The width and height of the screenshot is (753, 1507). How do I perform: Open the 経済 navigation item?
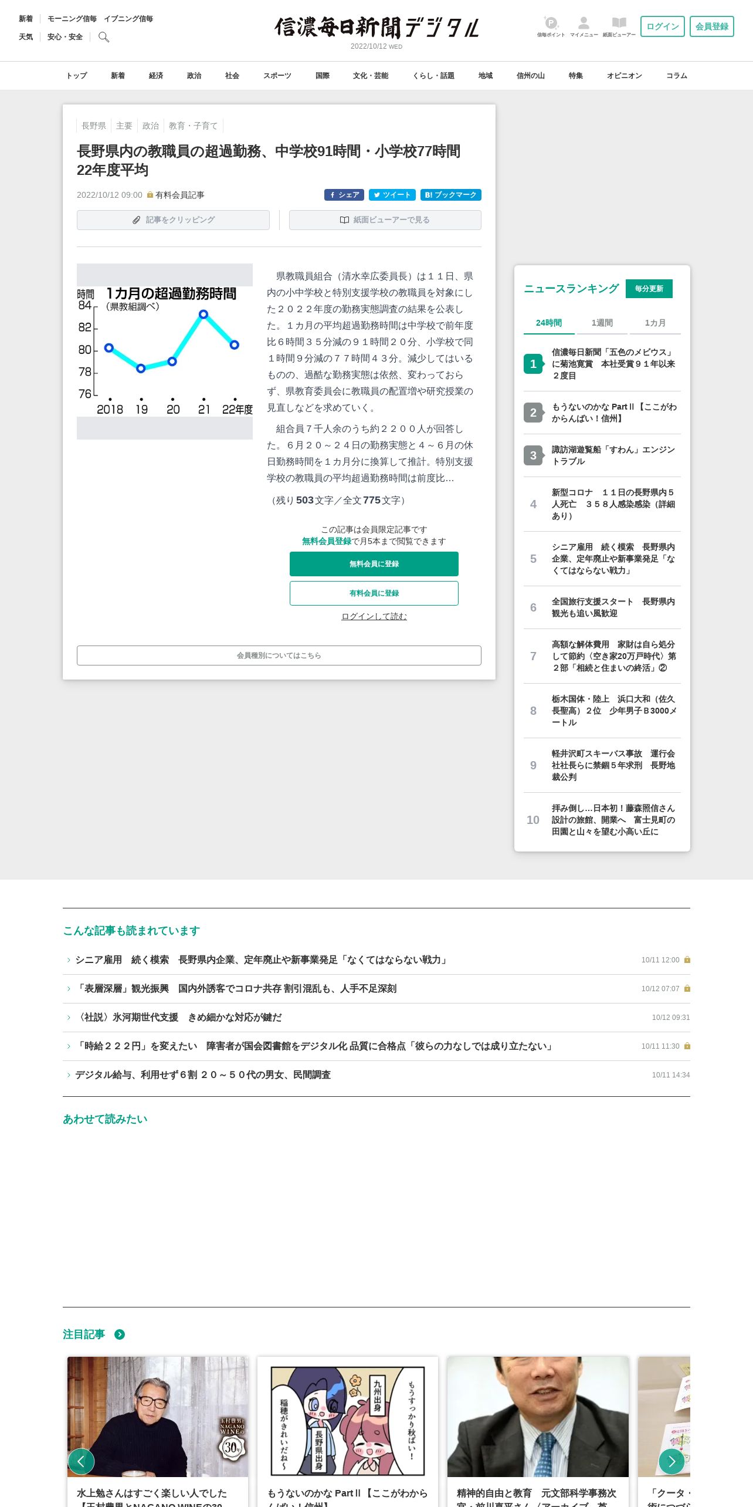coord(156,76)
